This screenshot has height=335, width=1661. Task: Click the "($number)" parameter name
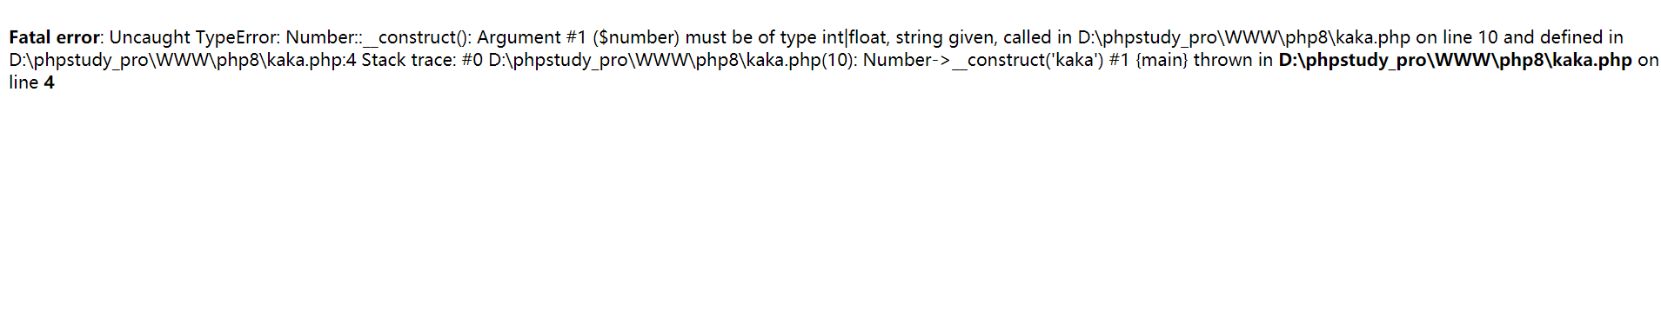tap(636, 37)
